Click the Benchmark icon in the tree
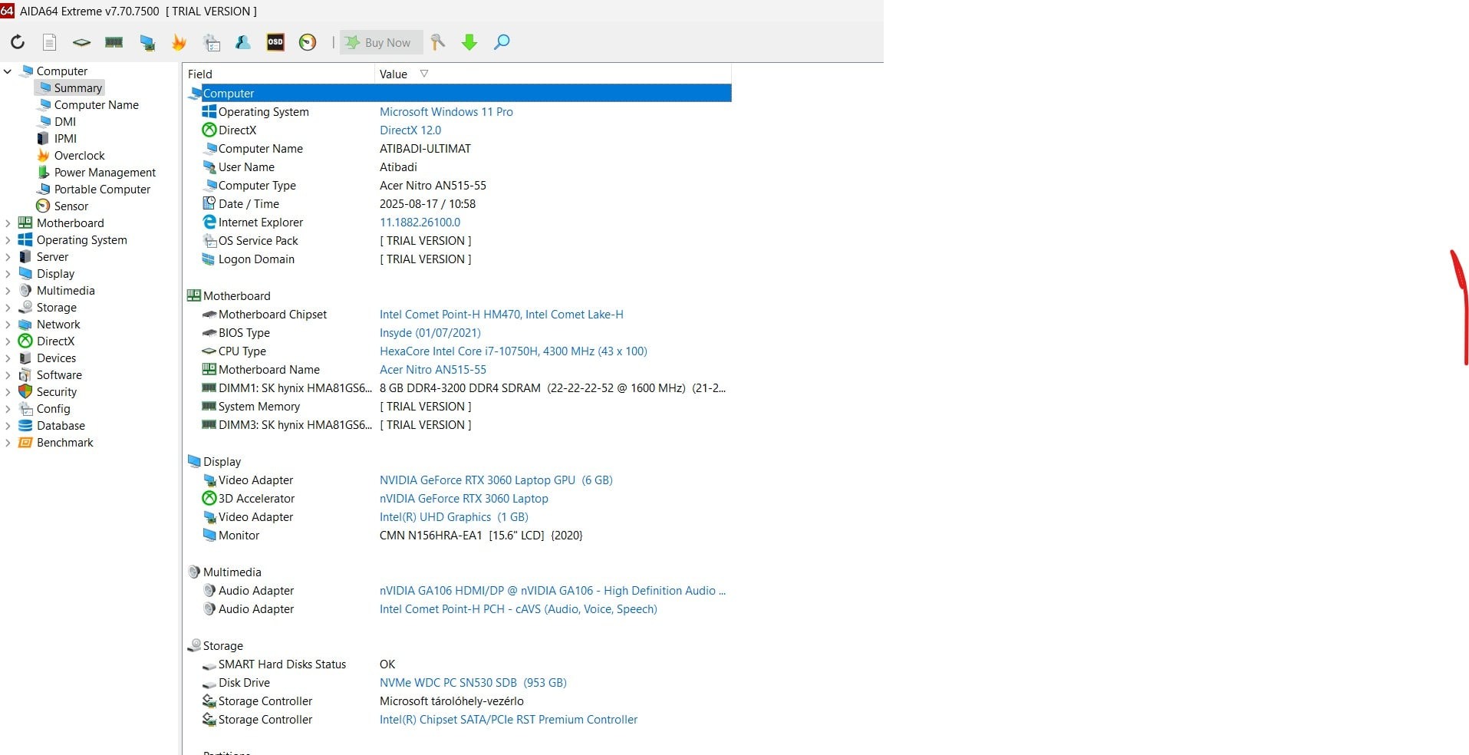Image resolution: width=1469 pixels, height=755 pixels. (x=25, y=443)
